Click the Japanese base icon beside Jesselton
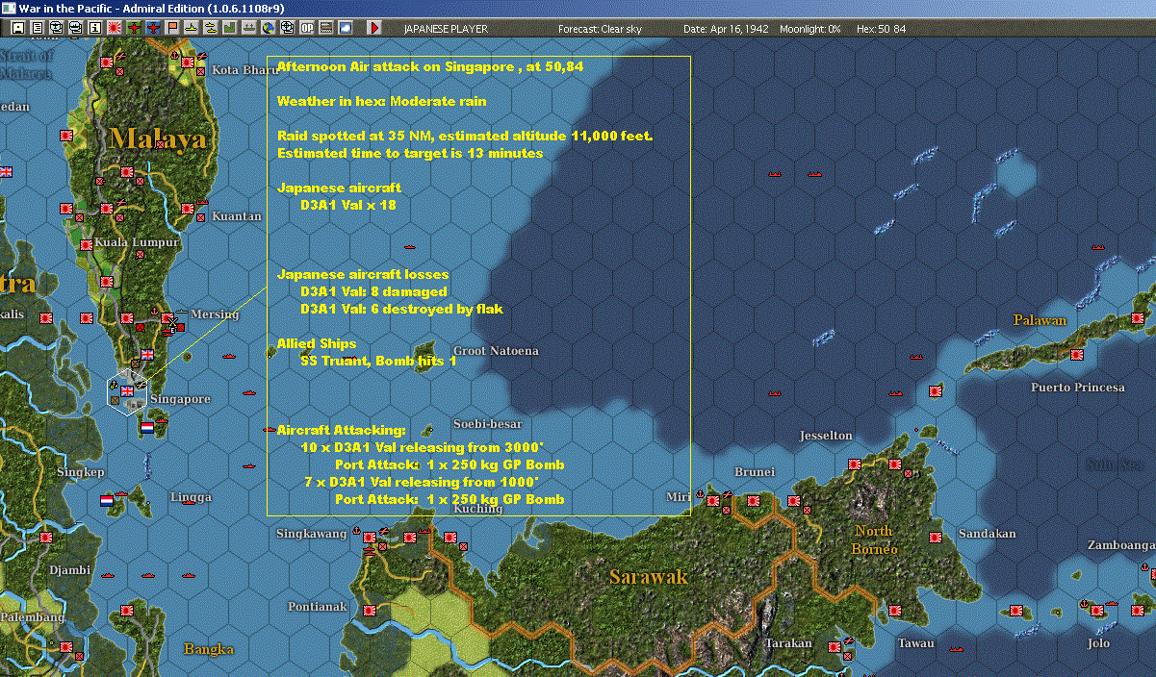 coord(854,464)
